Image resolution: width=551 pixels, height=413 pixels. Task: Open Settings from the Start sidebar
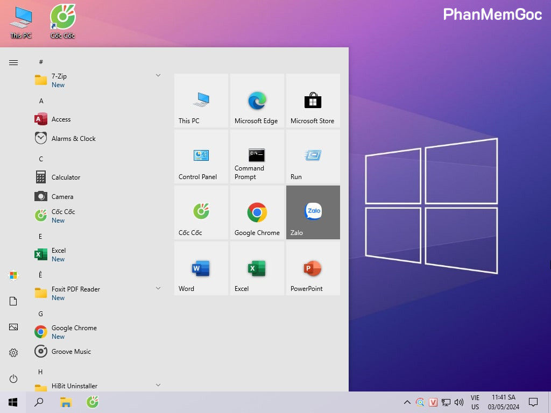13,353
